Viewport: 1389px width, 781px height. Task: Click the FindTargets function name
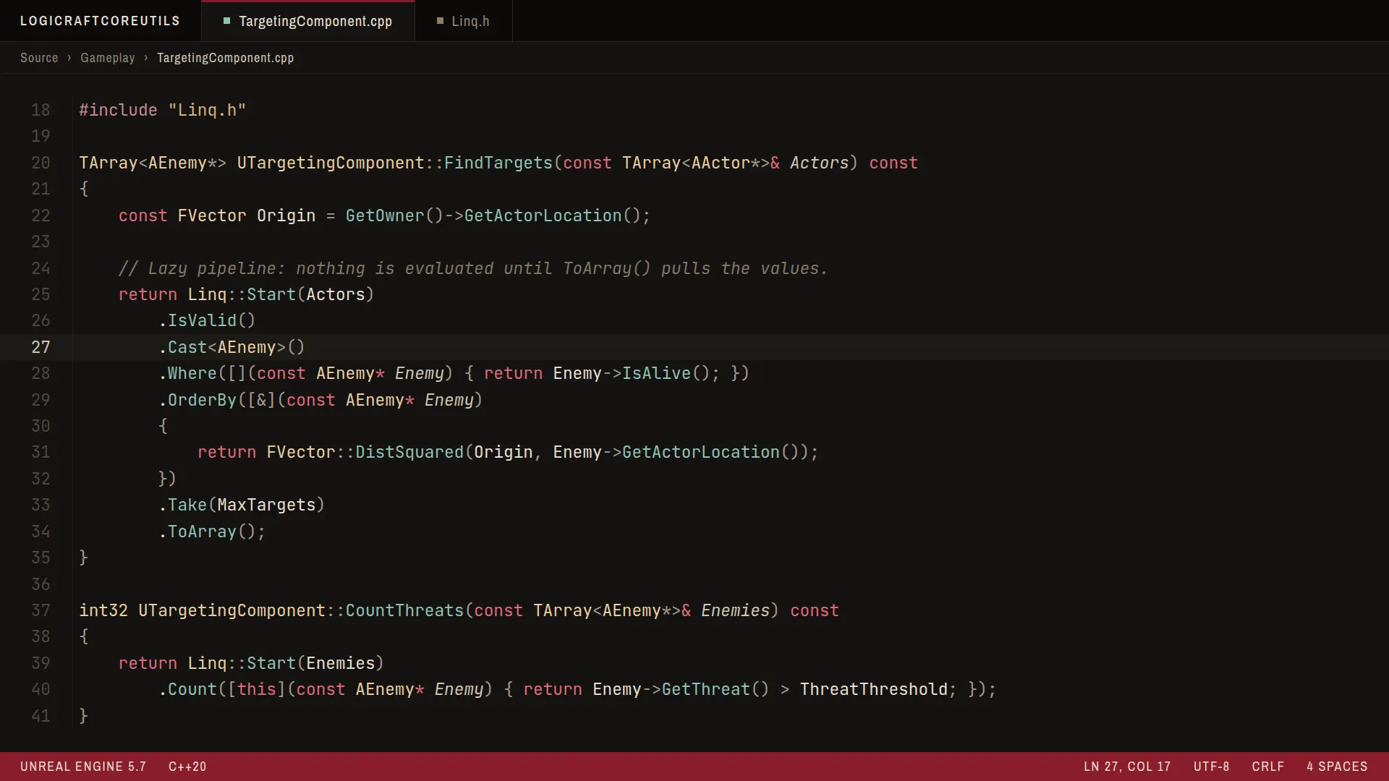click(498, 163)
